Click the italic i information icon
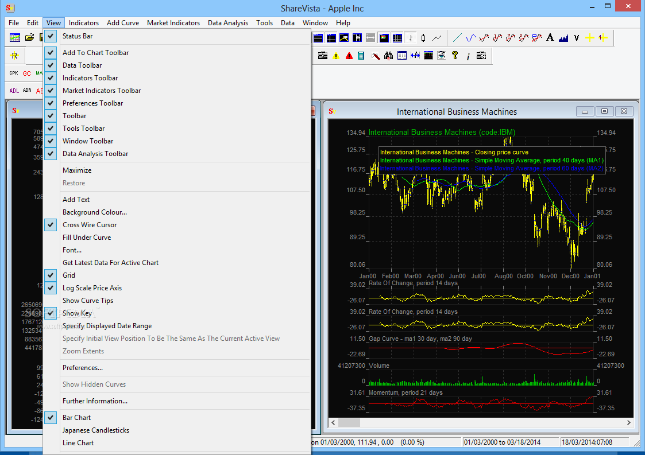The width and height of the screenshot is (645, 455). 468,56
